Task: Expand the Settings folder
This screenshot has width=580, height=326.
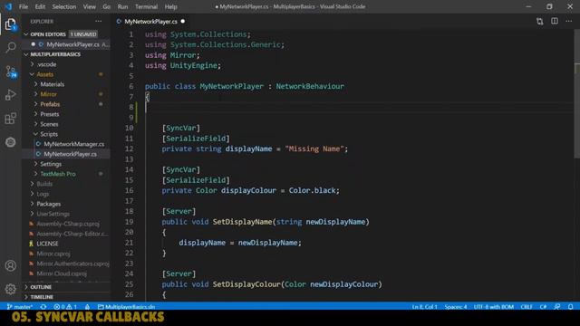Action: tap(51, 164)
